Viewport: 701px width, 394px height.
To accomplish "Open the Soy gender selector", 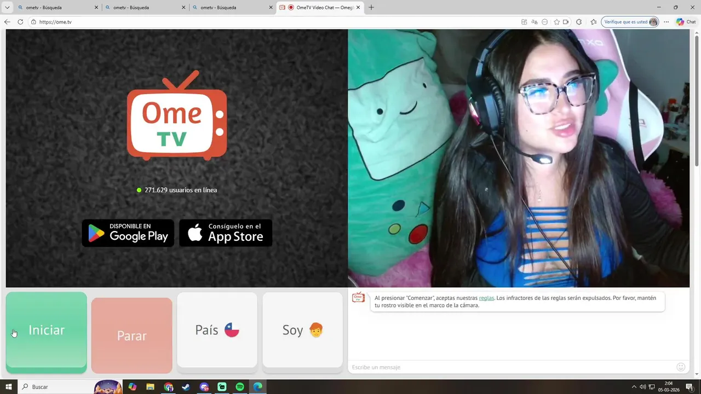I will 302,330.
